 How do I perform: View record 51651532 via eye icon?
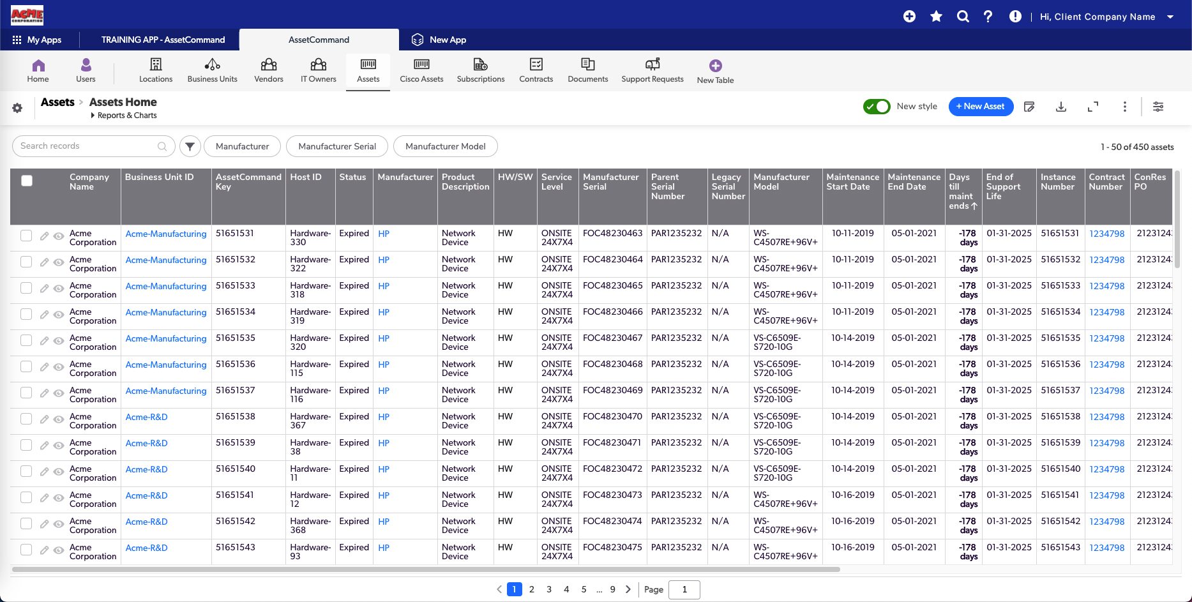tap(58, 262)
